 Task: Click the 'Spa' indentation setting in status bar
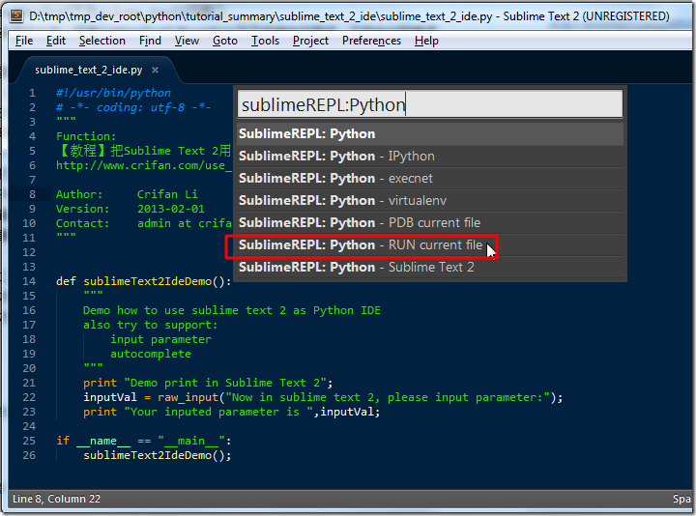[x=681, y=499]
